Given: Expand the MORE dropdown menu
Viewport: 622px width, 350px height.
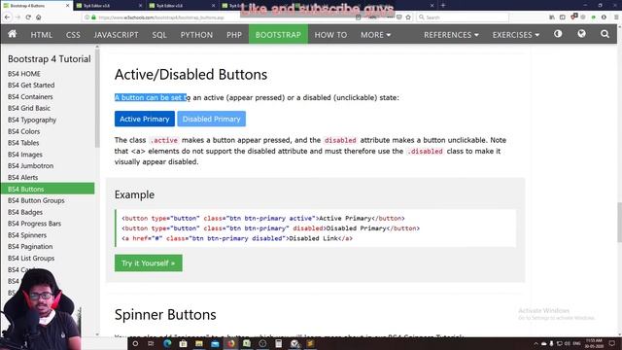Looking at the screenshot, I should 376,35.
